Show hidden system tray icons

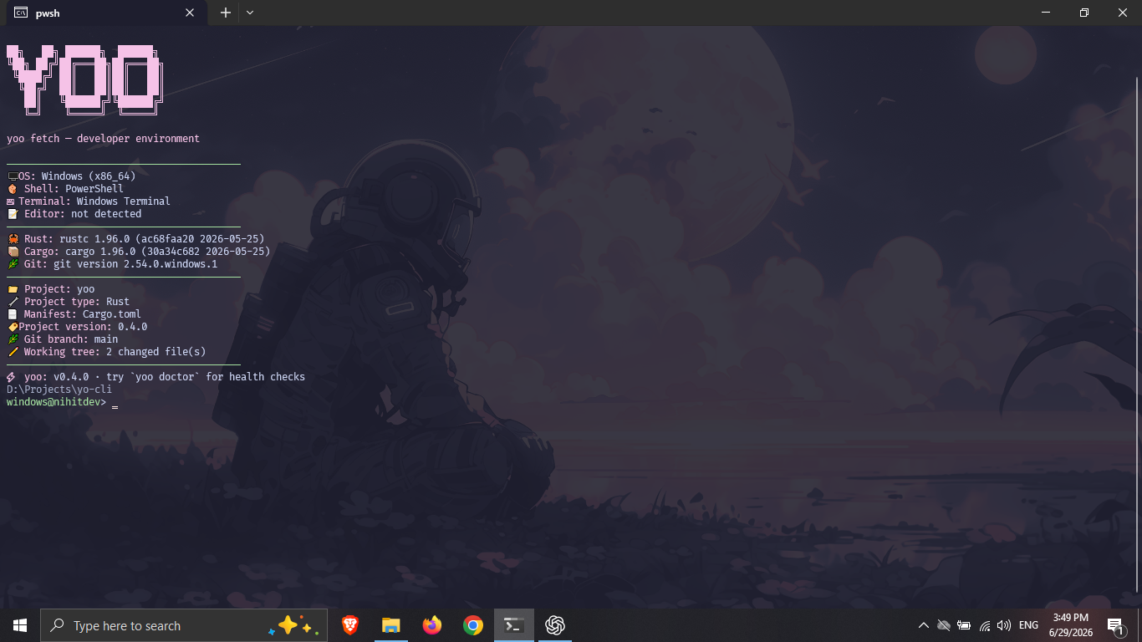924,625
